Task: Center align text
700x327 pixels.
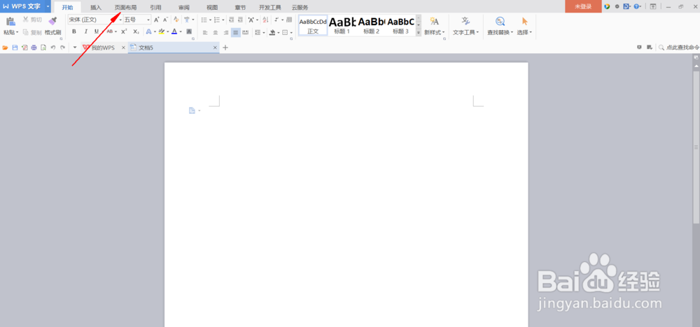Action: (215, 32)
